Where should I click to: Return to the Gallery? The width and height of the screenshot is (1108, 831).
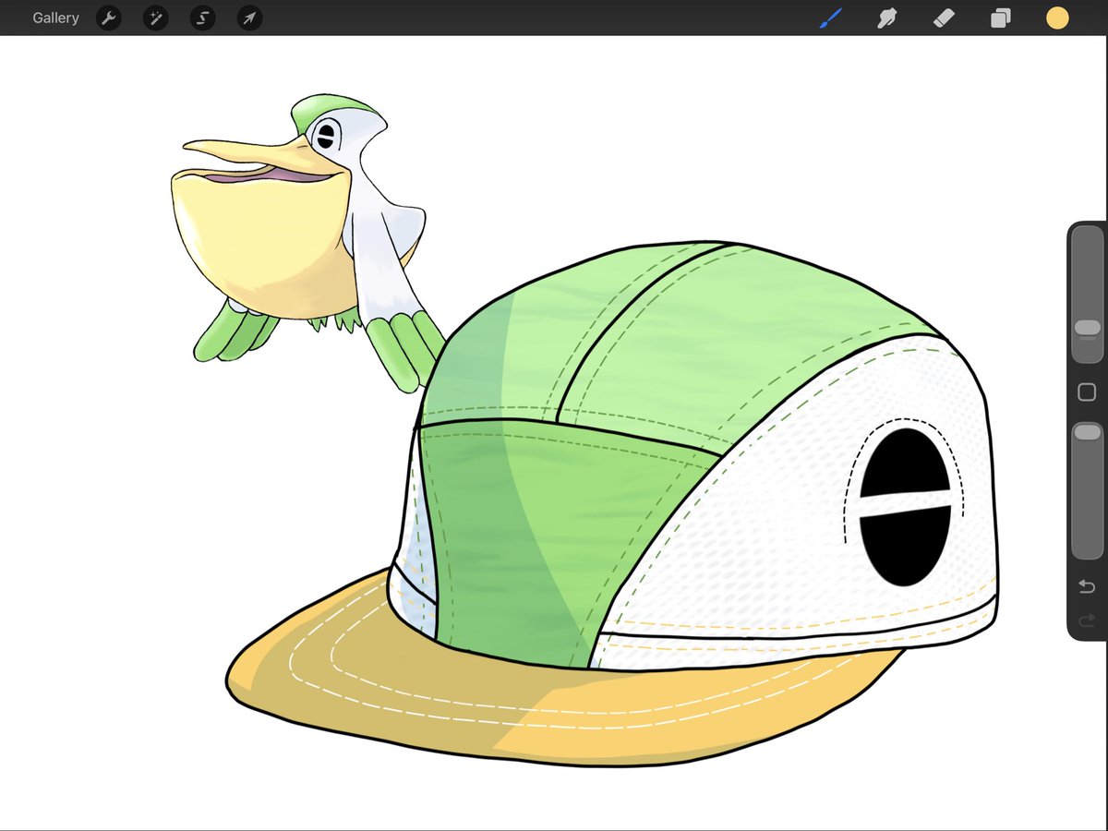tap(55, 18)
